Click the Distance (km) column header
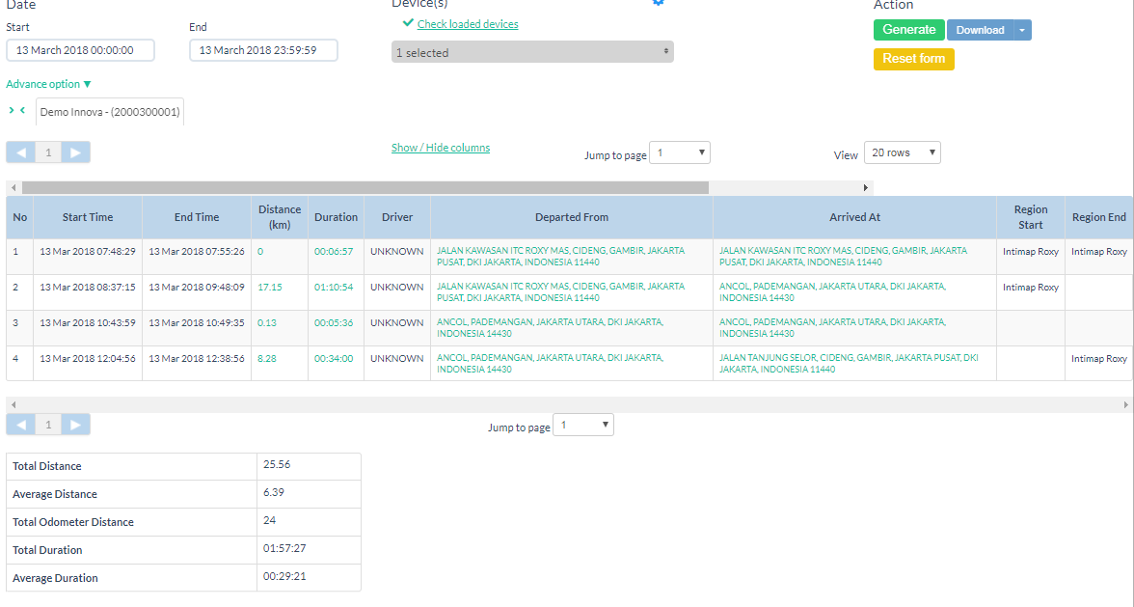Viewport: 1134px width, 607px height. click(280, 217)
